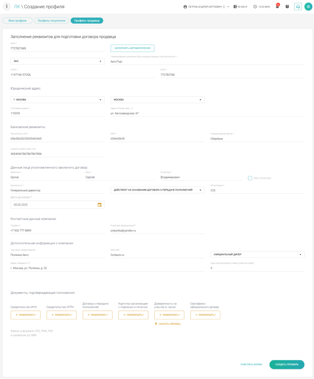Switch to 'Мои профили' tab
This screenshot has height=379, width=314.
(x=17, y=20)
